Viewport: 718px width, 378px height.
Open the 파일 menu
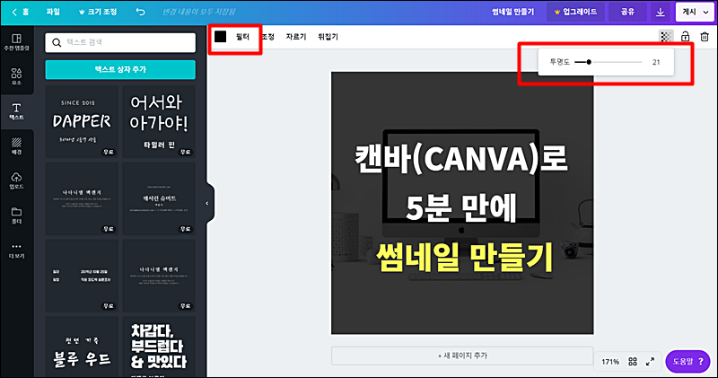[x=53, y=12]
